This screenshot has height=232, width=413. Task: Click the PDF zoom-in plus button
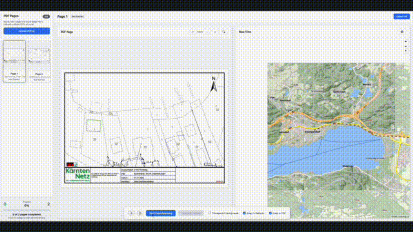193,32
